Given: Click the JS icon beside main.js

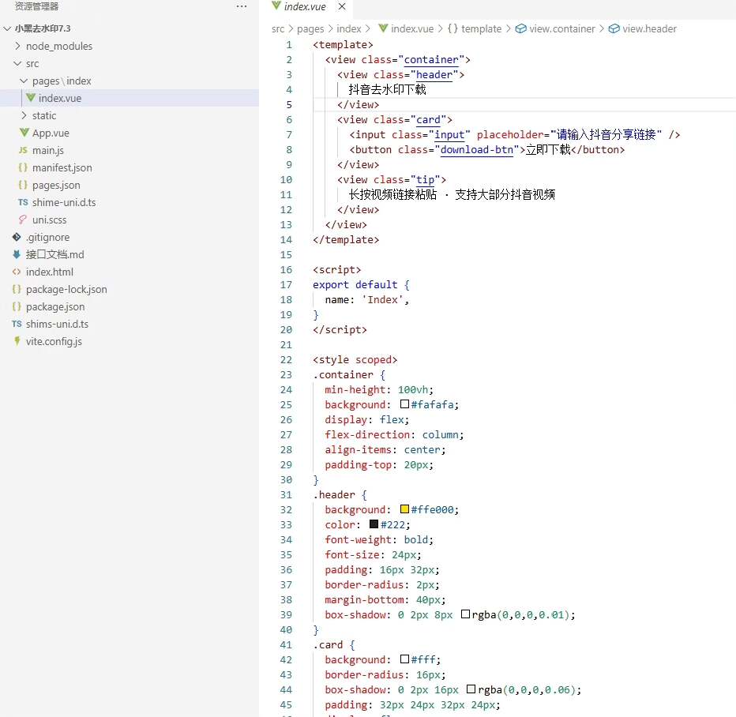Looking at the screenshot, I should pyautogui.click(x=23, y=150).
